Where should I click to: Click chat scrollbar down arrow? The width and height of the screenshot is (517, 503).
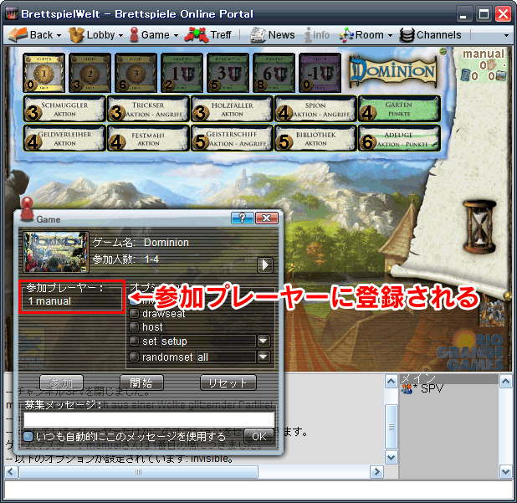[391, 458]
